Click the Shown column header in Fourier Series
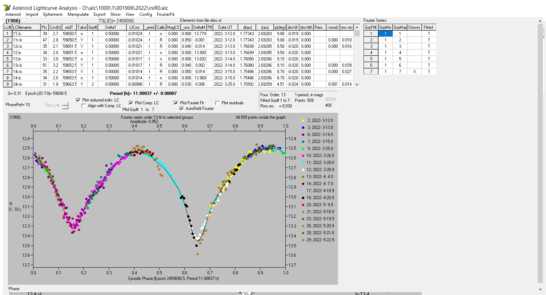Screen dimensions: 546x295 [x=414, y=27]
